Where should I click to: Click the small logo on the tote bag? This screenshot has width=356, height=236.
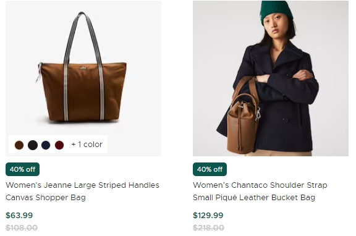[83, 68]
